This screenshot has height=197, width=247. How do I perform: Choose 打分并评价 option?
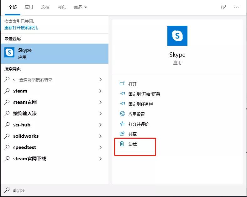(x=139, y=124)
